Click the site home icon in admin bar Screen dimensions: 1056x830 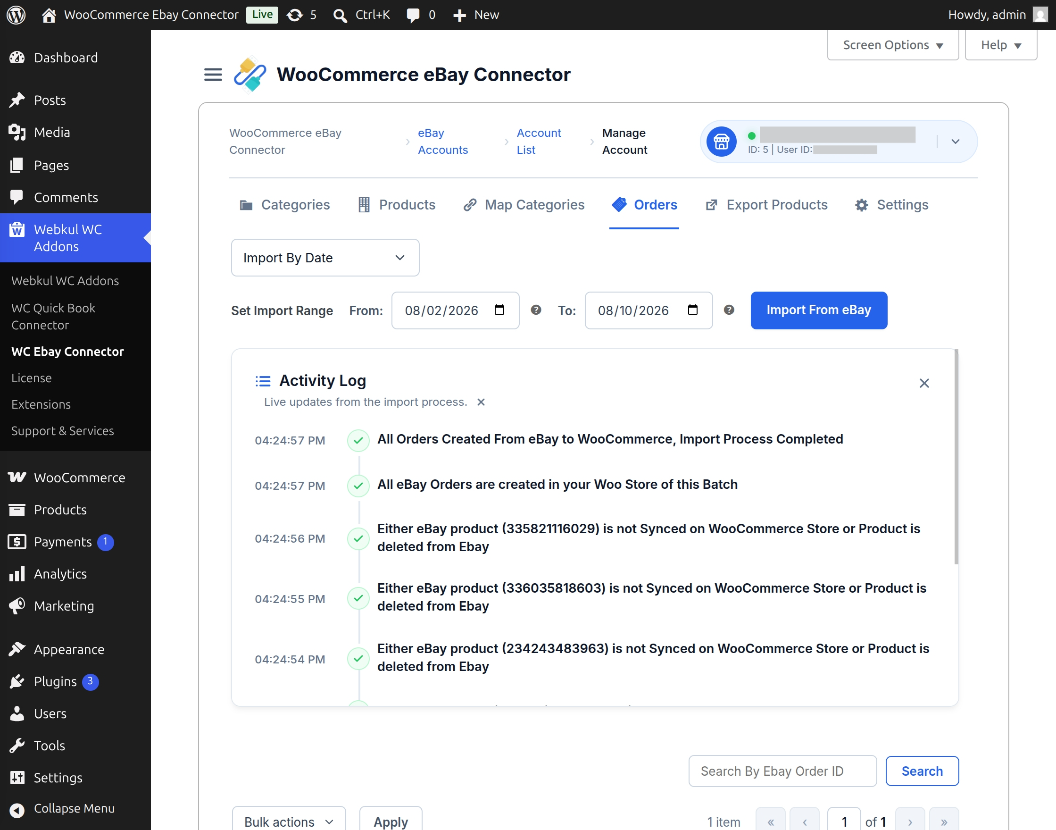point(49,15)
